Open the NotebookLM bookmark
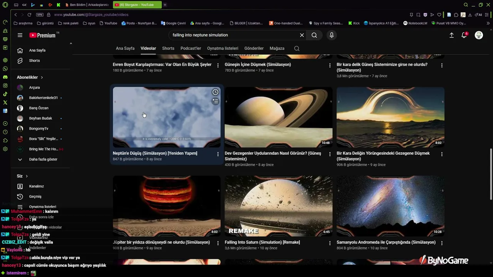 click(x=415, y=23)
